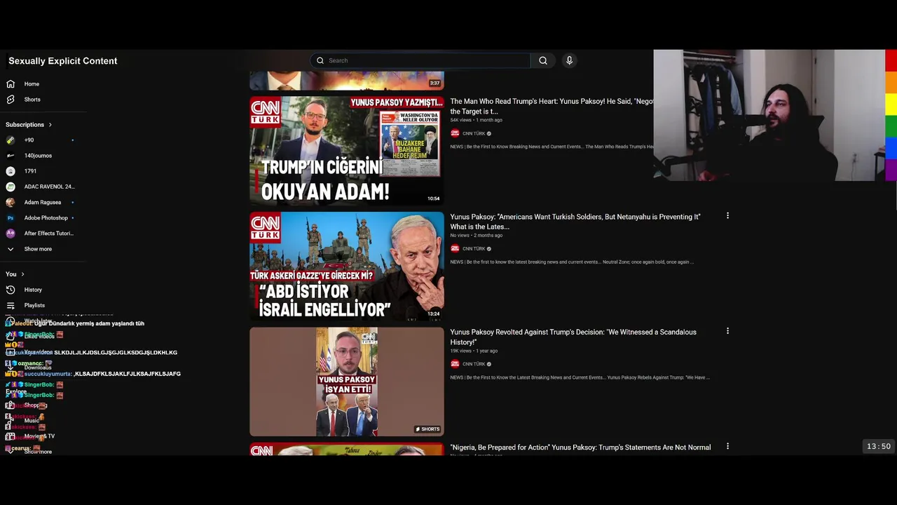The image size is (897, 505).
Task: Open 'The Man Who Read Trump's Heart' video title
Action: [x=552, y=106]
